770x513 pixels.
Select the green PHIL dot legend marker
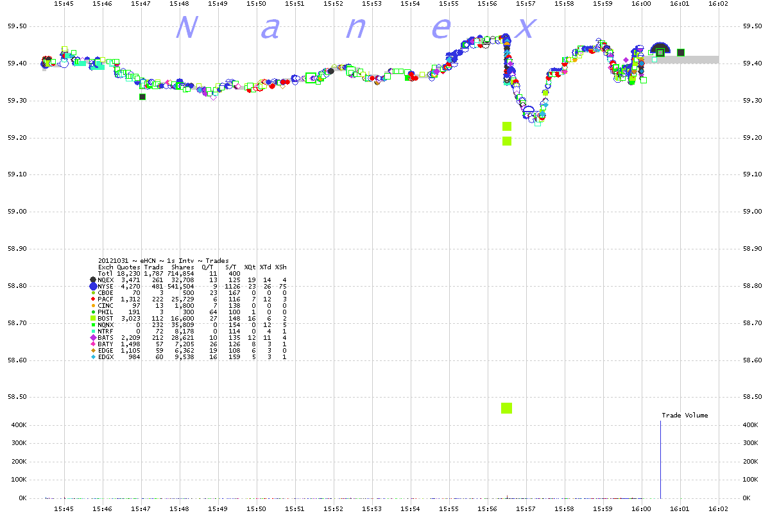[x=93, y=312]
